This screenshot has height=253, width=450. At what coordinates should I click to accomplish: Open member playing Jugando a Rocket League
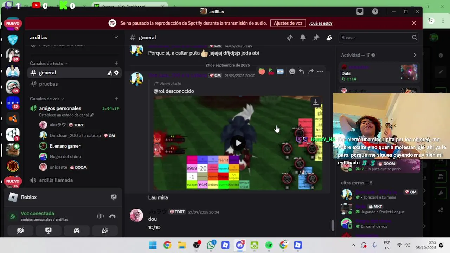[x=379, y=209]
